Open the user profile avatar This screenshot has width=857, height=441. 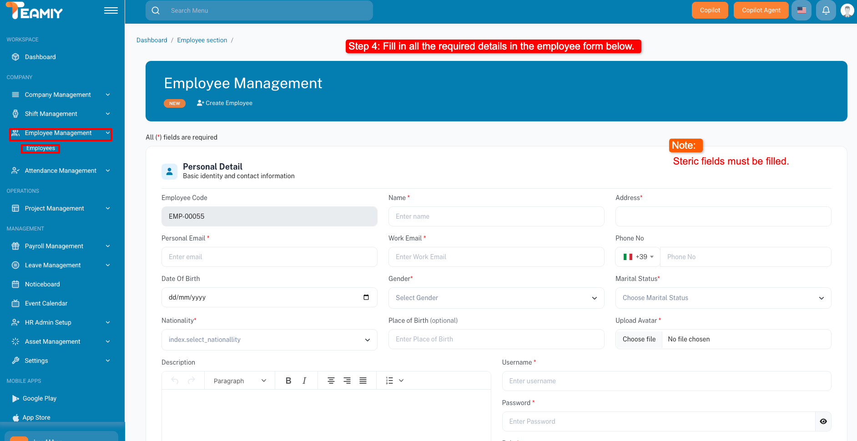click(x=847, y=10)
